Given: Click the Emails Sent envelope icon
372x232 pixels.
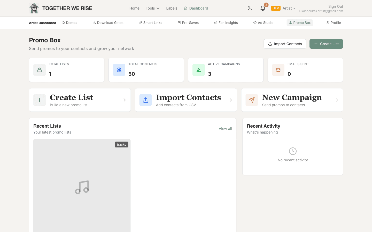Looking at the screenshot, I should click(x=278, y=70).
